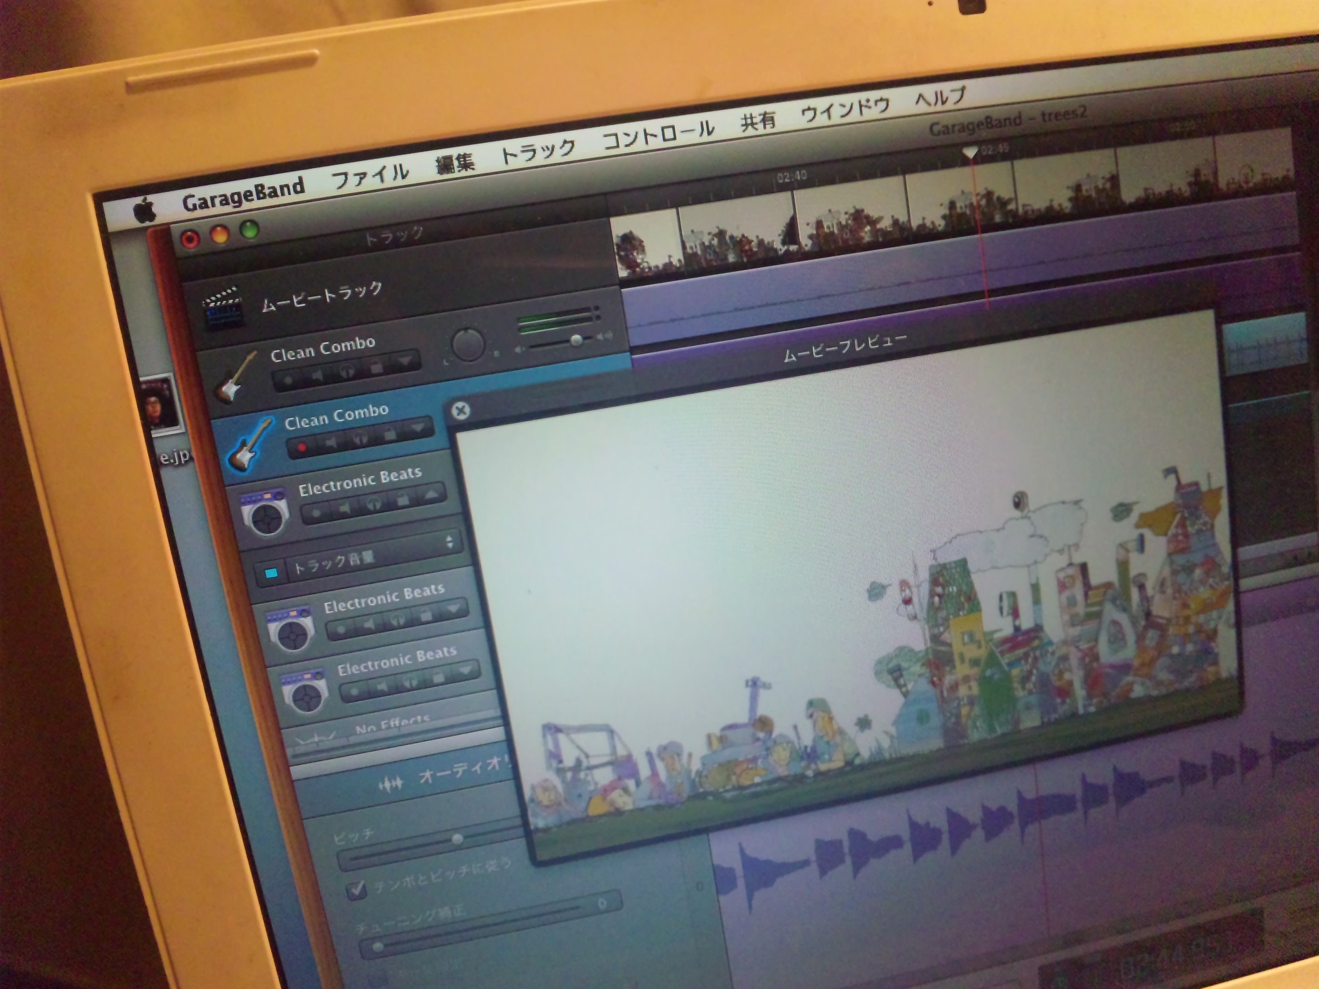Solo the Electronic Beats track with expanded automation
This screenshot has width=1319, height=989.
tap(374, 504)
